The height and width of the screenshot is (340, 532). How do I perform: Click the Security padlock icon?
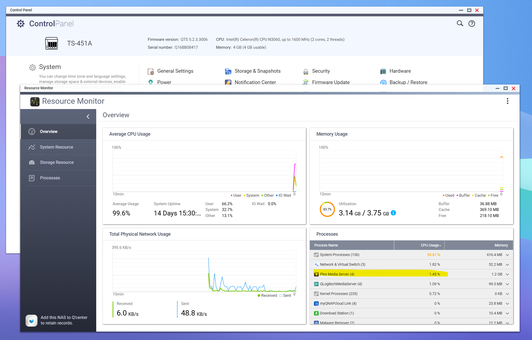[x=306, y=71]
